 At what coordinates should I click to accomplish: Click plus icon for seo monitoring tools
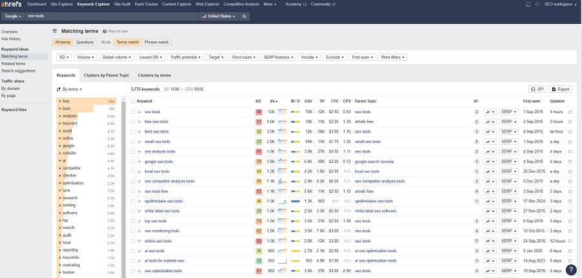pyautogui.click(x=139, y=231)
